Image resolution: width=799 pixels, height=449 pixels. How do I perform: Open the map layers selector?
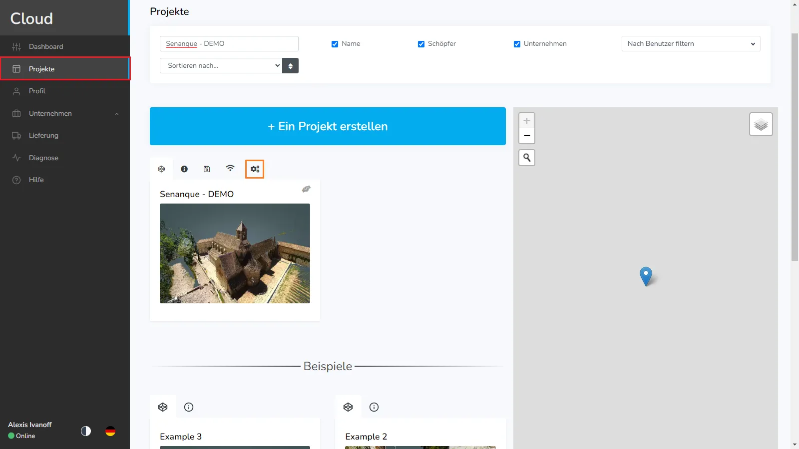pos(761,124)
